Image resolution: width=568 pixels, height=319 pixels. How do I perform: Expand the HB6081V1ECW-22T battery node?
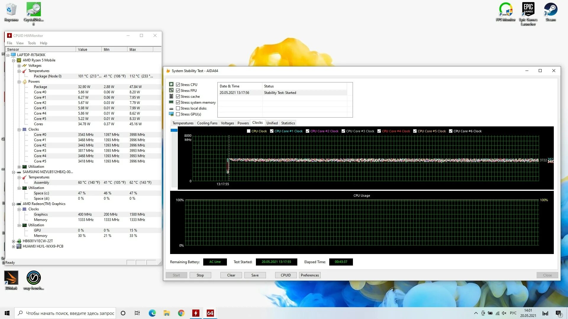[x=14, y=241]
